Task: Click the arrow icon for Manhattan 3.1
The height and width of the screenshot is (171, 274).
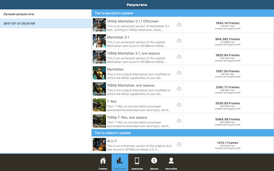Action: coord(179,41)
